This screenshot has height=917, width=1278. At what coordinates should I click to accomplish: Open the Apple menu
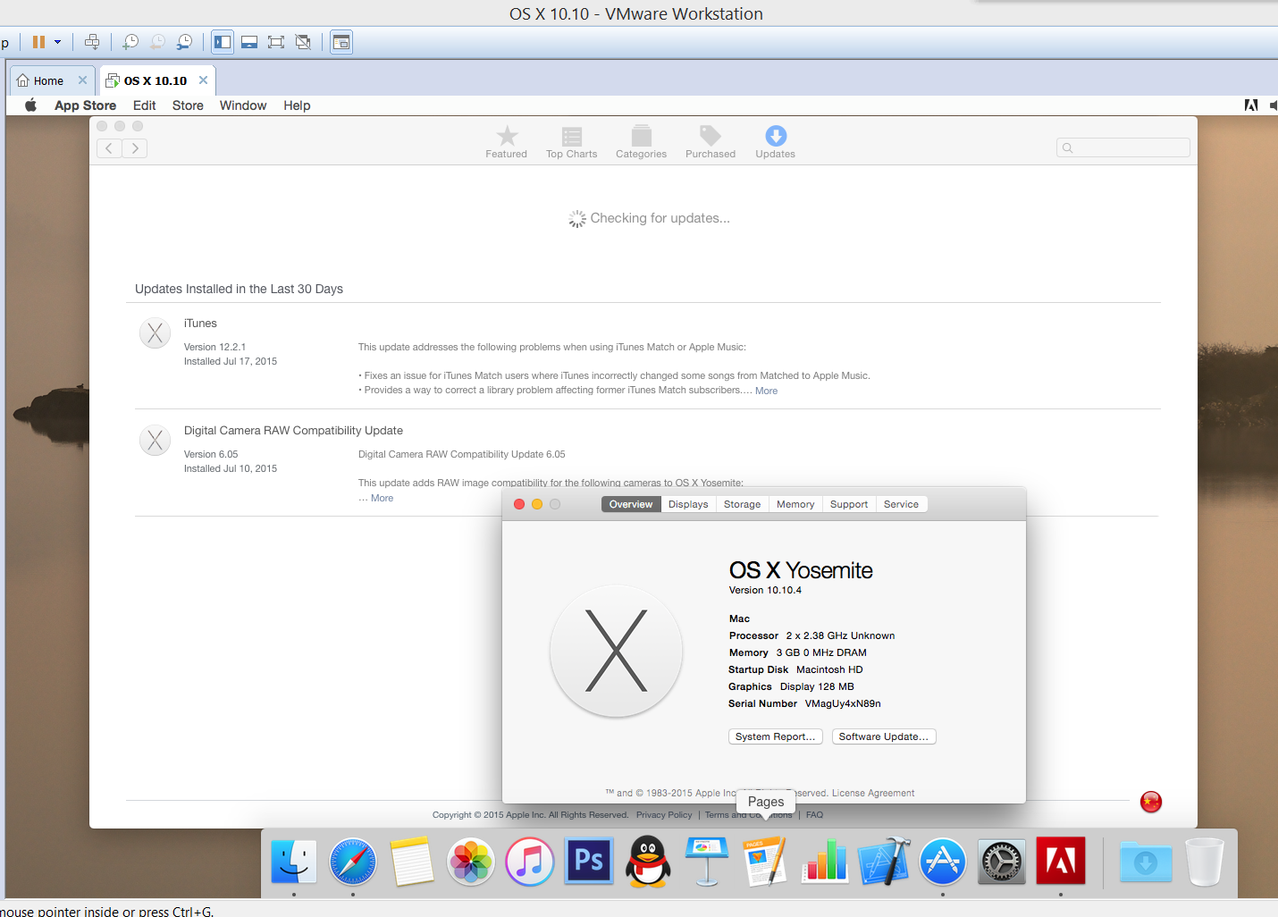tap(30, 105)
